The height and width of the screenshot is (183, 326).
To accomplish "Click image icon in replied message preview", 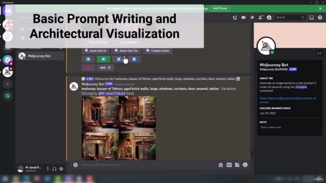I will click(238, 79).
